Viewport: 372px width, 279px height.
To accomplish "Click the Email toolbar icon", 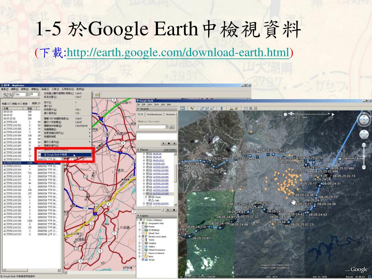I will (246, 108).
